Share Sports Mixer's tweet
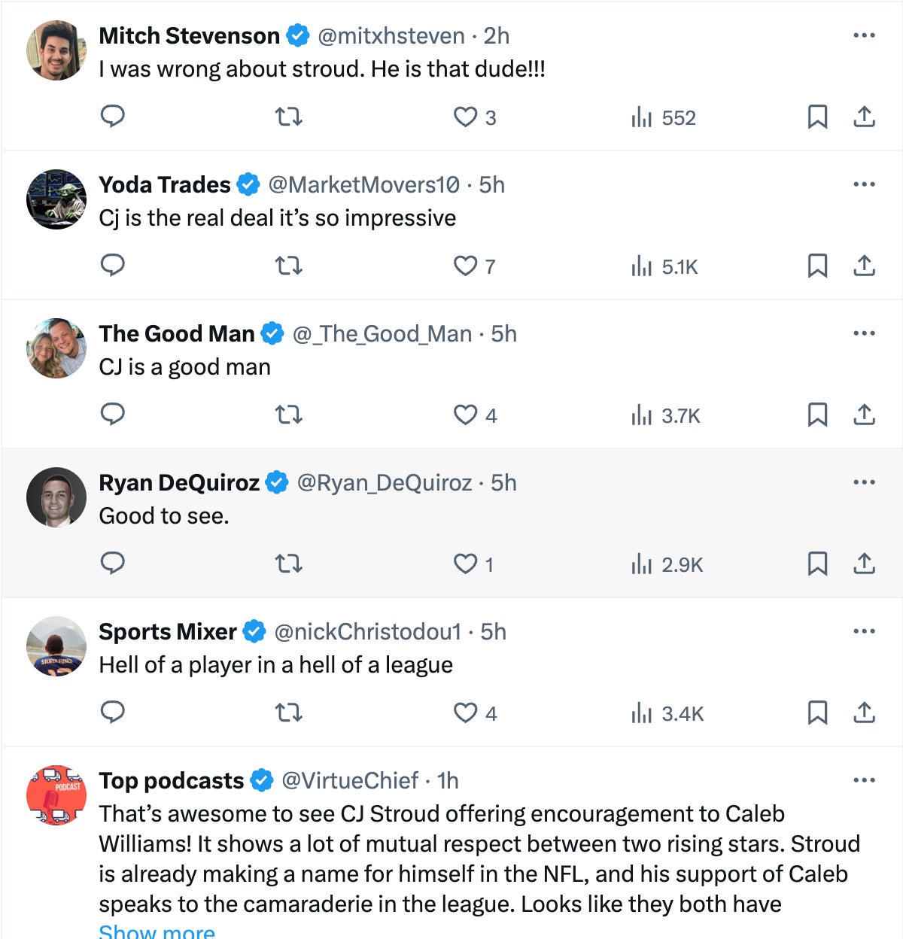The image size is (903, 939). (x=864, y=713)
